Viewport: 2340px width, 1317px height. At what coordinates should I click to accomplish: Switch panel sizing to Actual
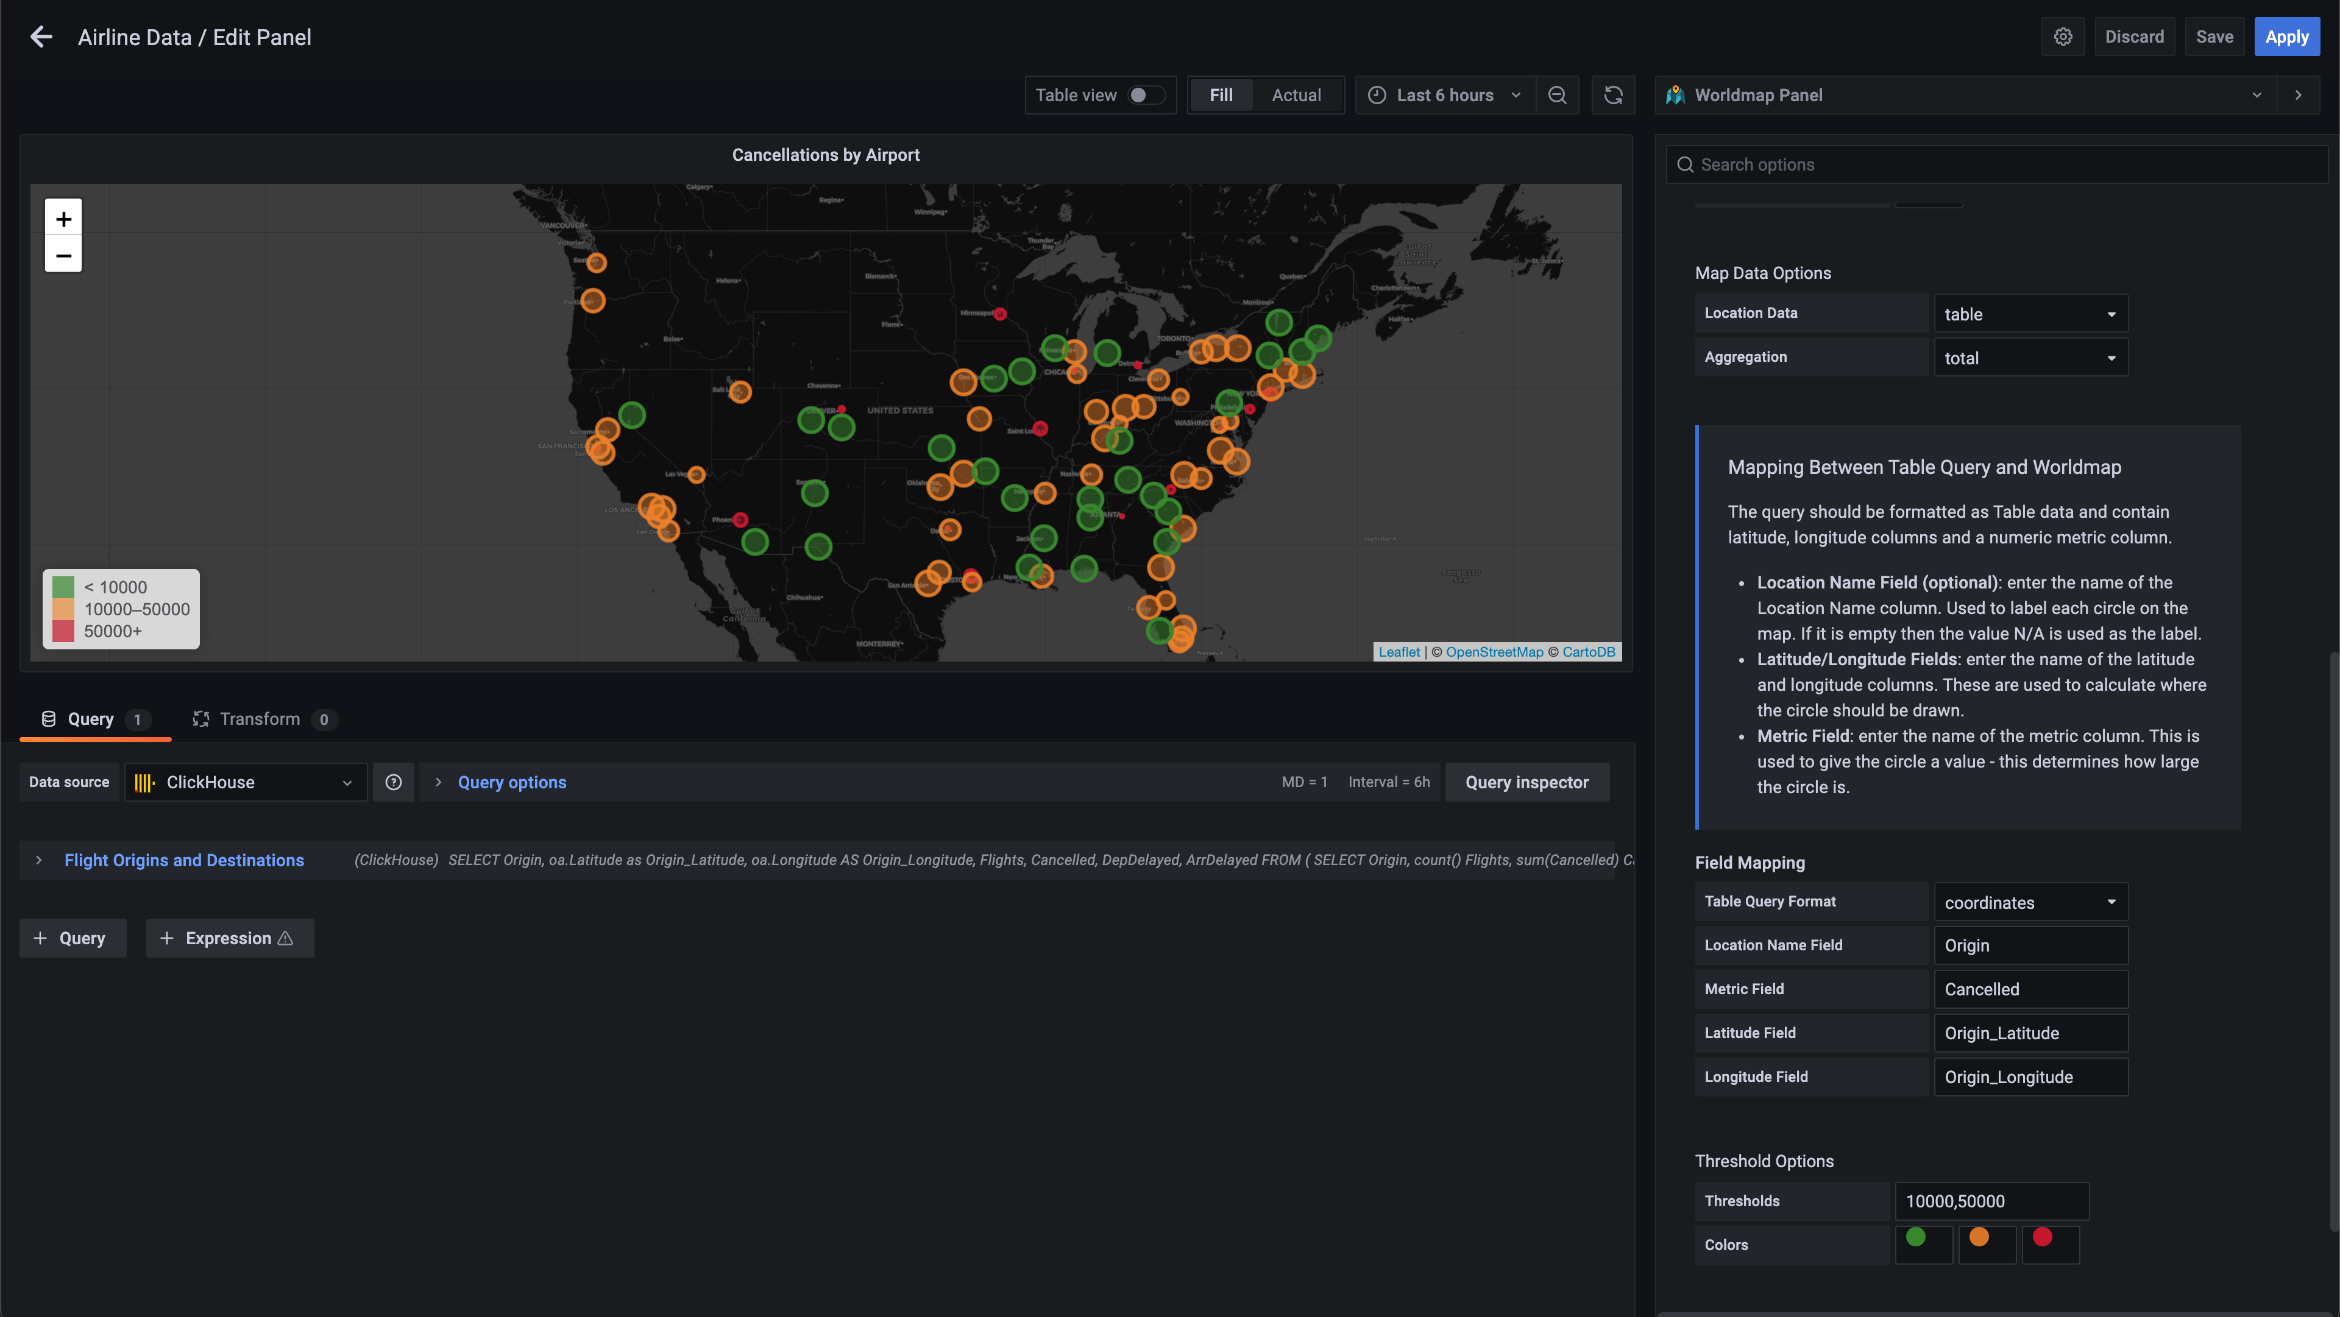1296,94
